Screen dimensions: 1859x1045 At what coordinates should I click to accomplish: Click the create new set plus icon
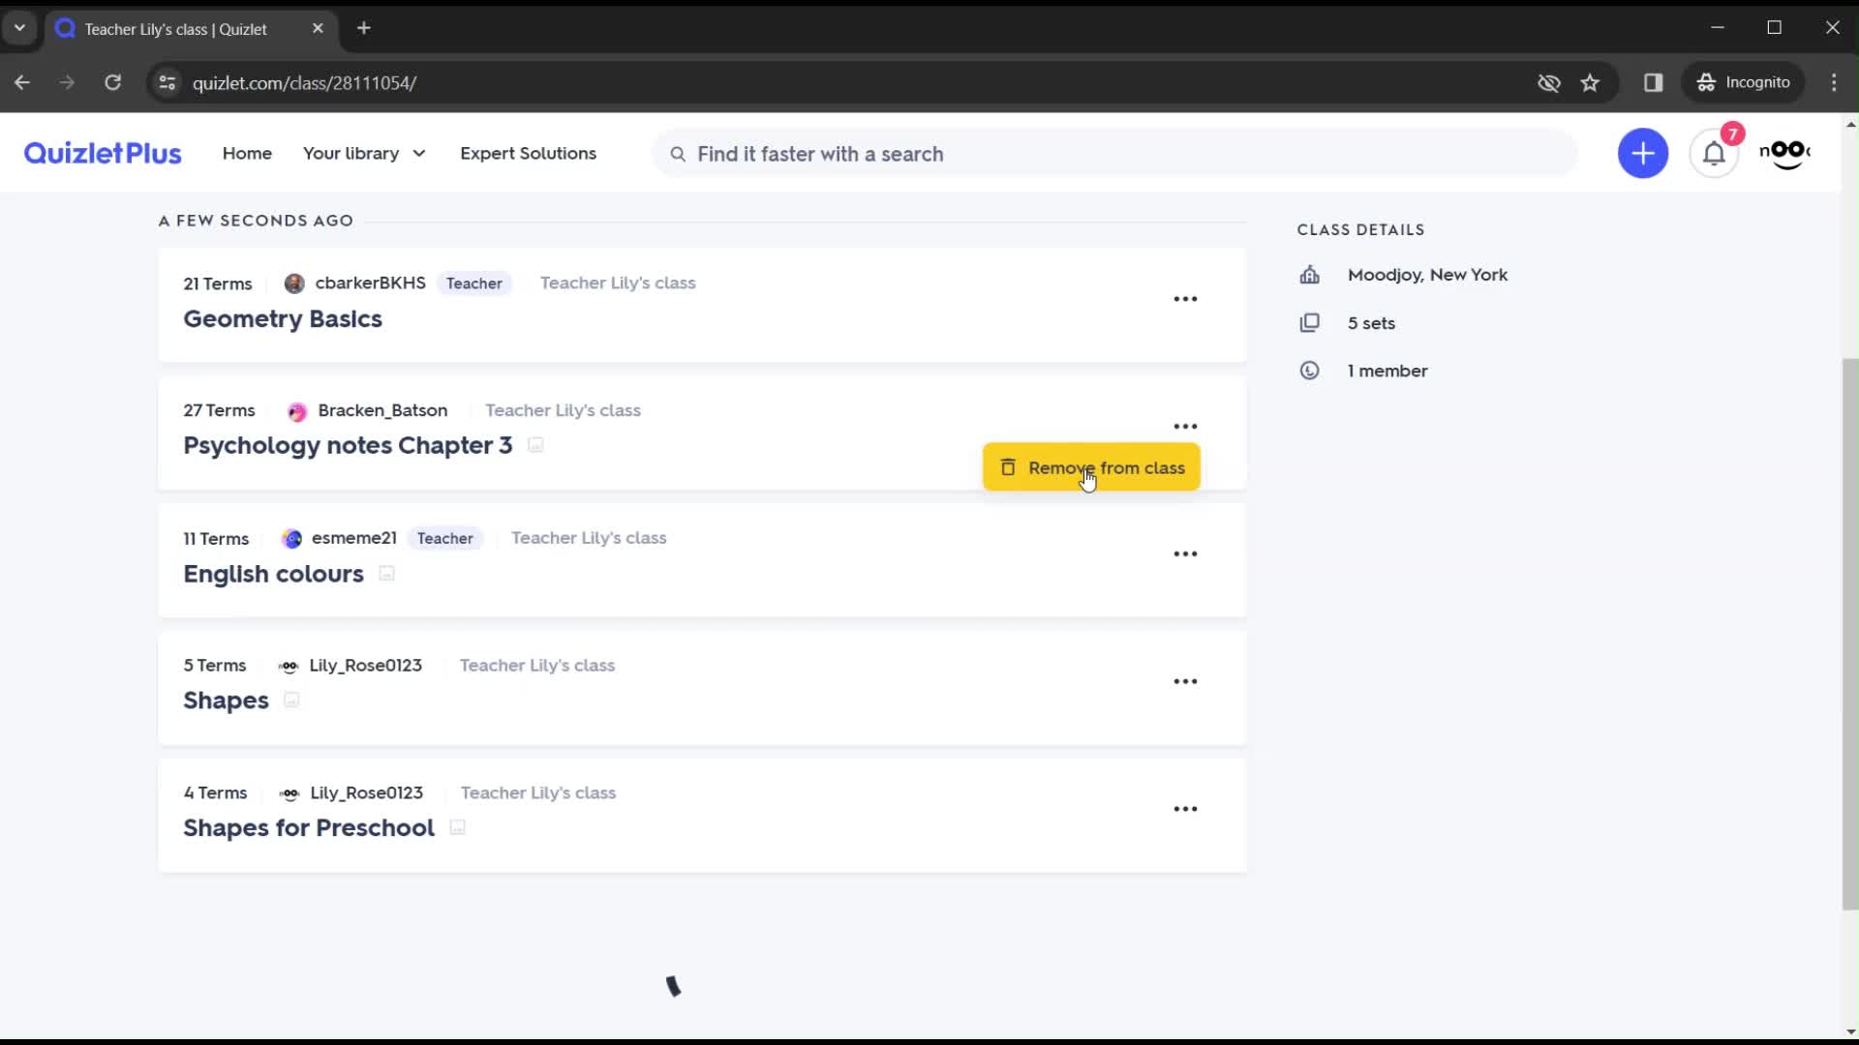(1644, 153)
